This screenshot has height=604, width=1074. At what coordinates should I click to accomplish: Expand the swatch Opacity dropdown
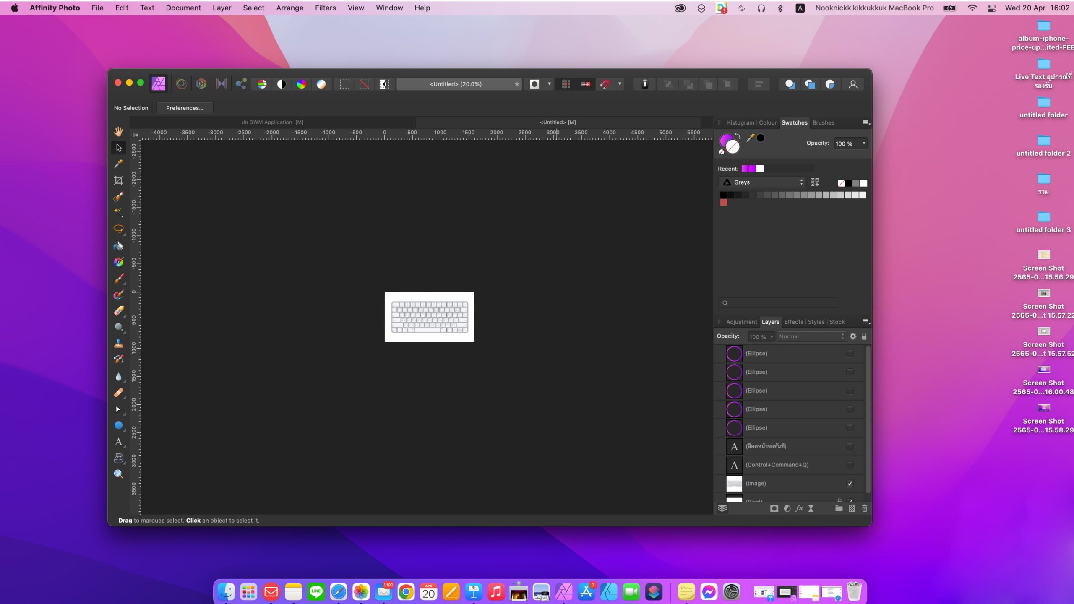pyautogui.click(x=863, y=143)
